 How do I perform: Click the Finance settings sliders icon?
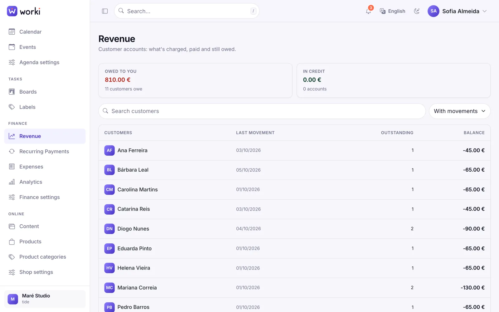[x=12, y=197]
